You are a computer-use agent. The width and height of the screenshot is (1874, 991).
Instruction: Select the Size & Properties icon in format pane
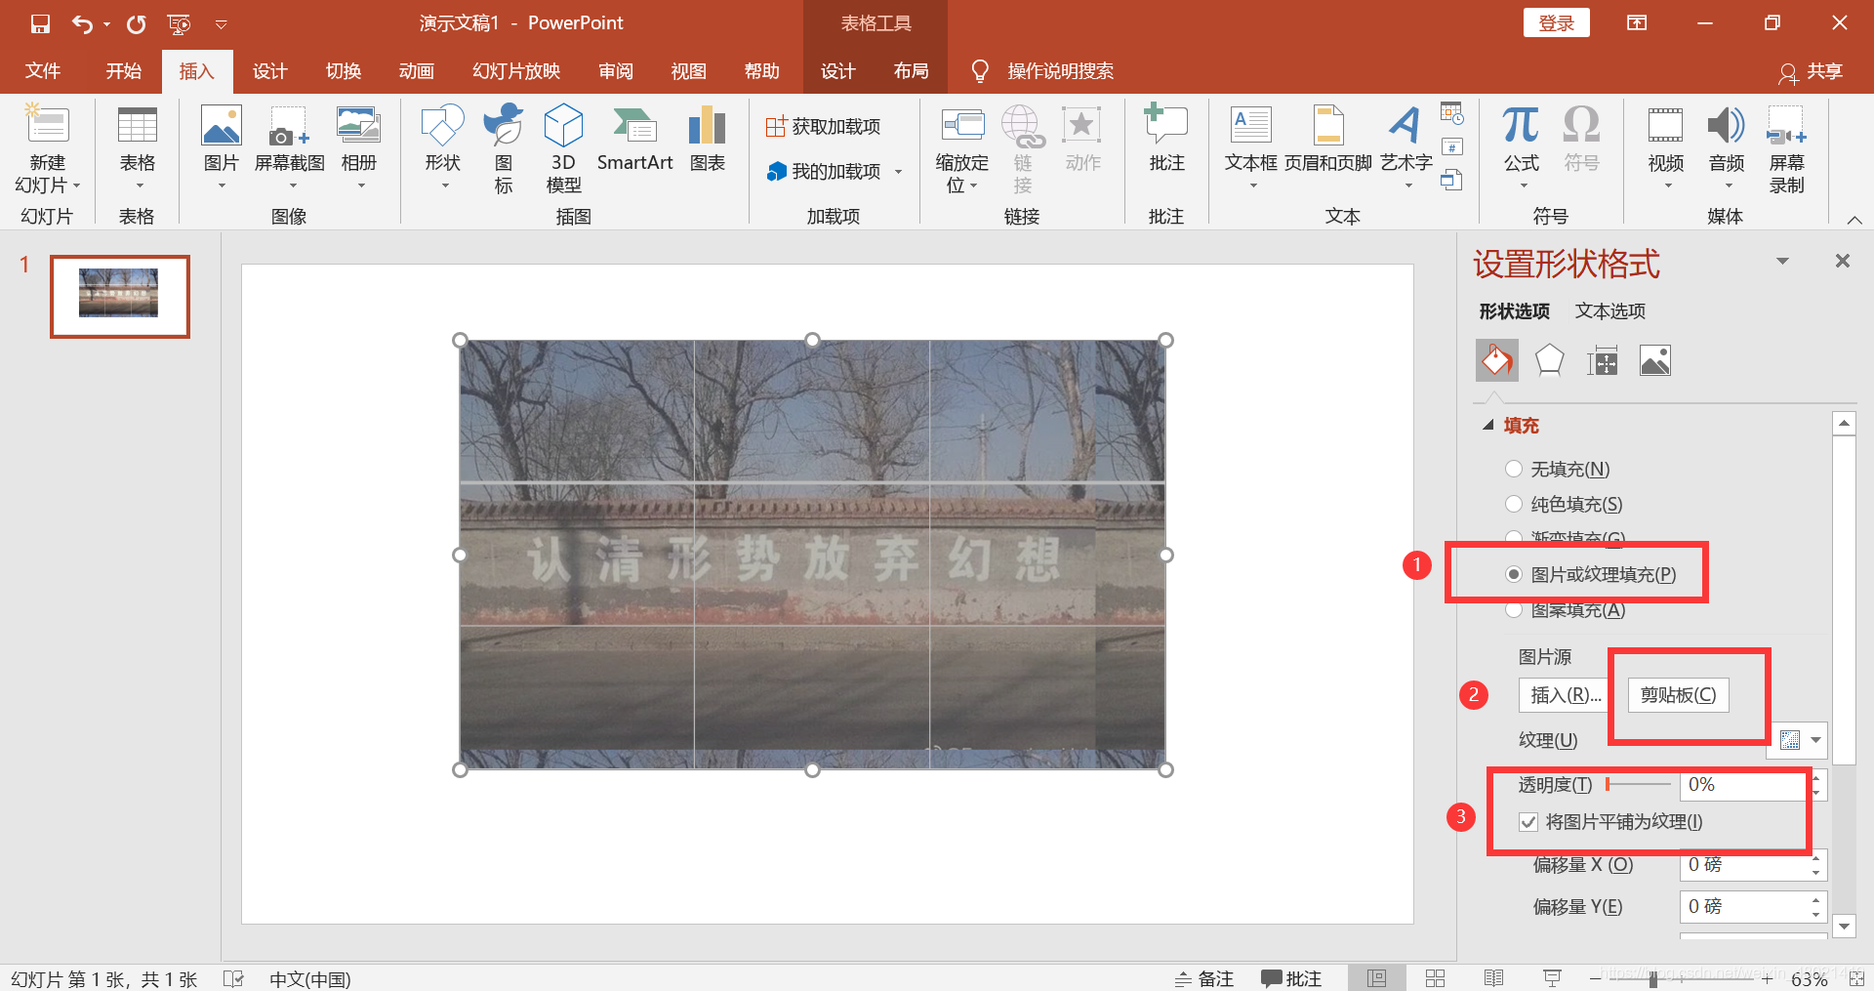1602,360
